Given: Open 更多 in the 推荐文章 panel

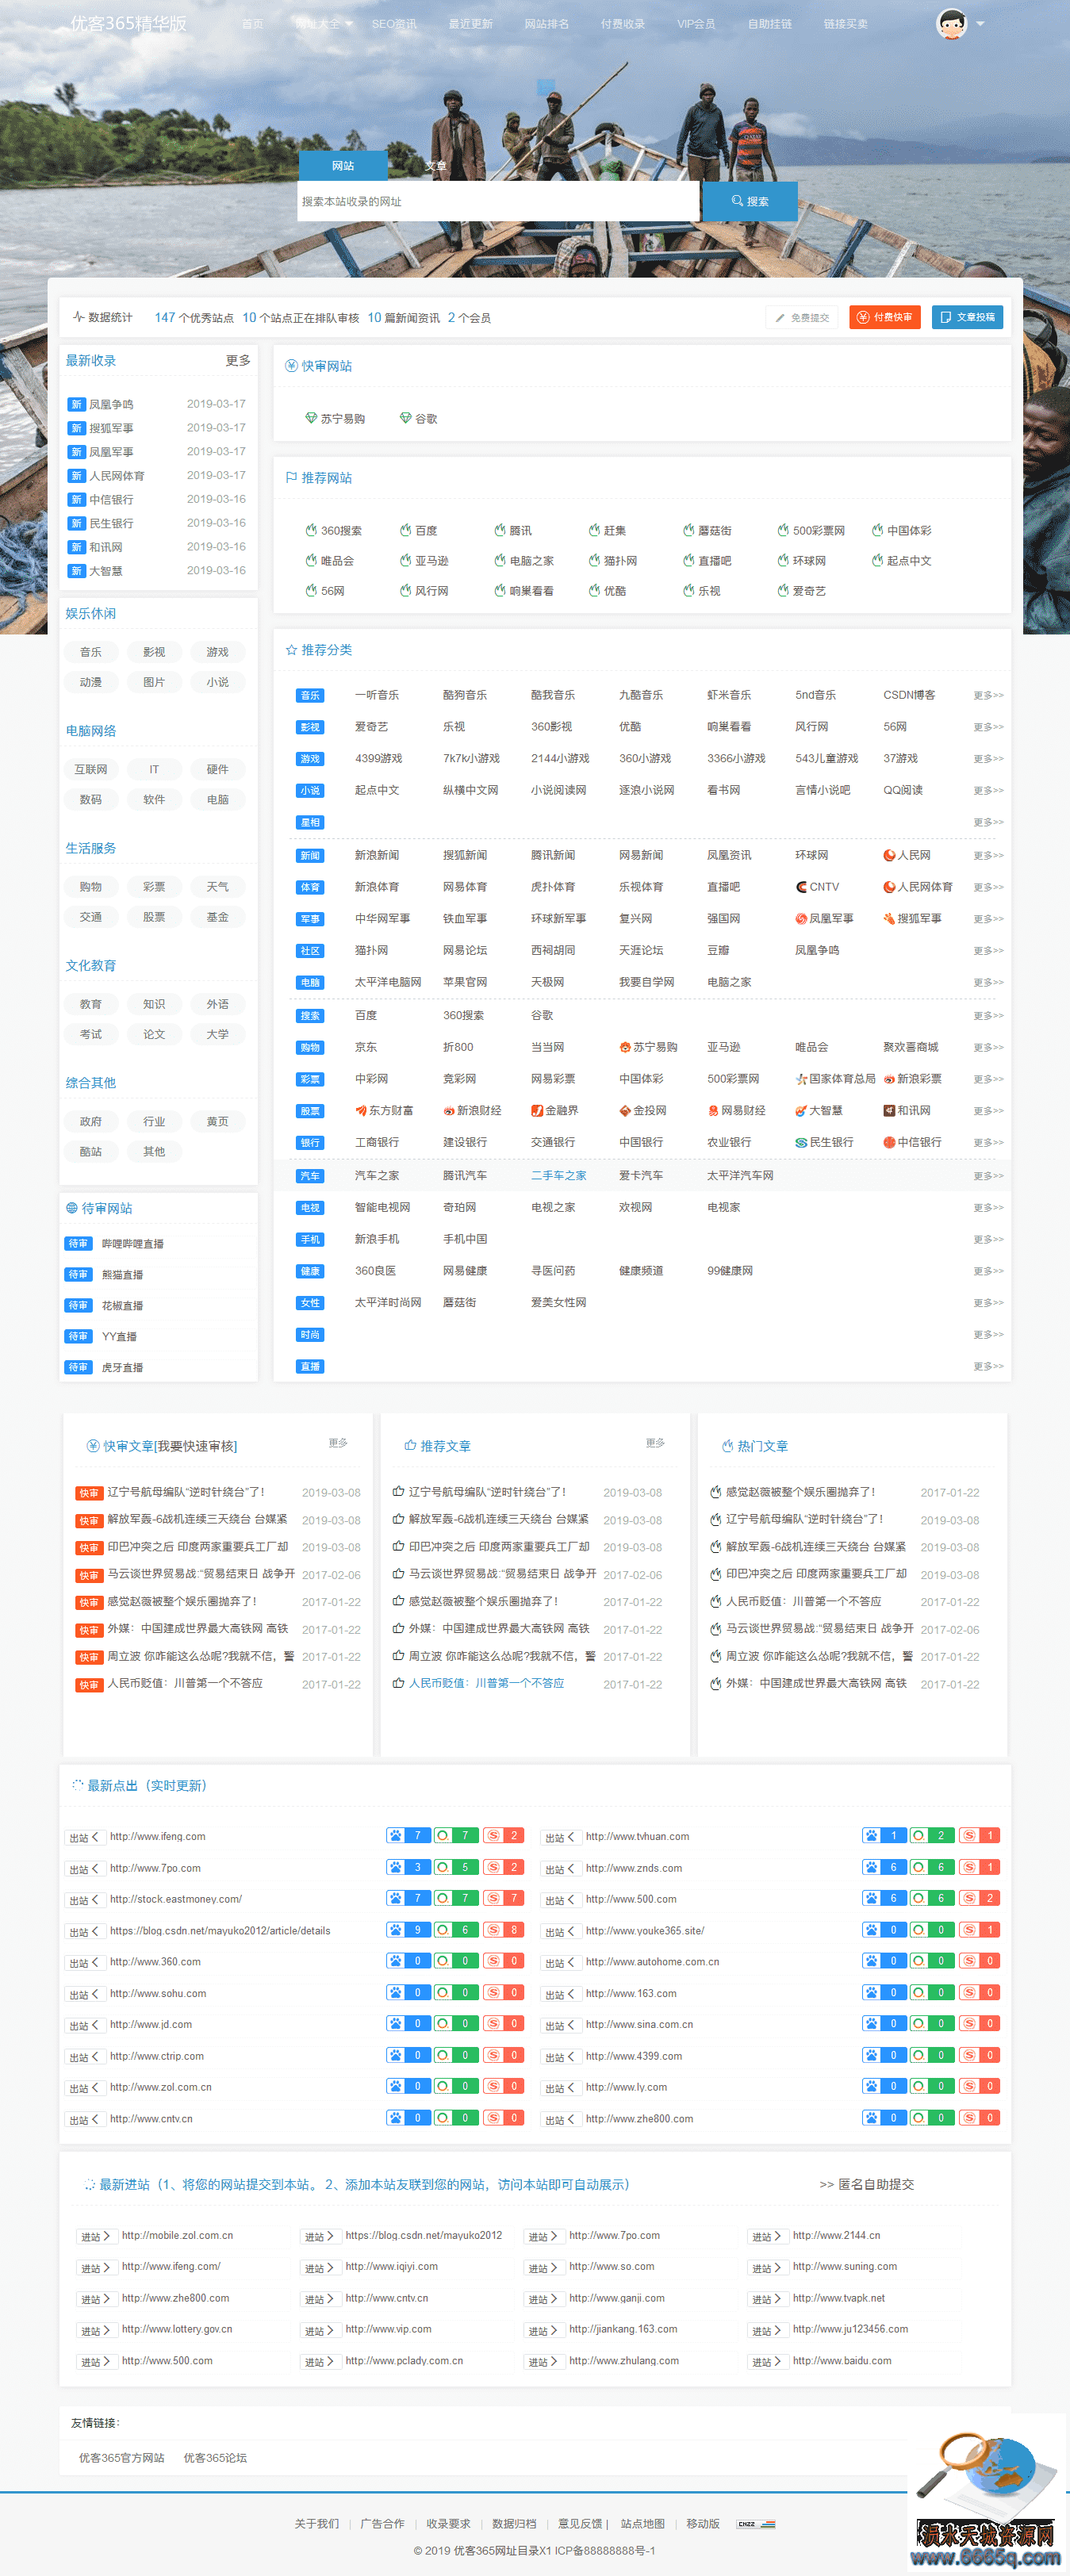Looking at the screenshot, I should (x=655, y=1443).
